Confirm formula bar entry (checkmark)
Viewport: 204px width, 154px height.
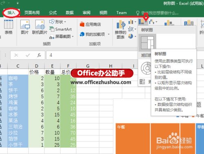click(x=28, y=55)
